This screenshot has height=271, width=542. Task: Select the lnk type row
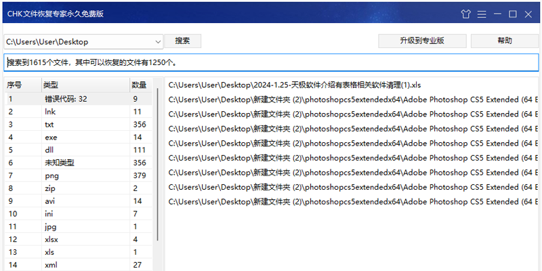pos(79,112)
